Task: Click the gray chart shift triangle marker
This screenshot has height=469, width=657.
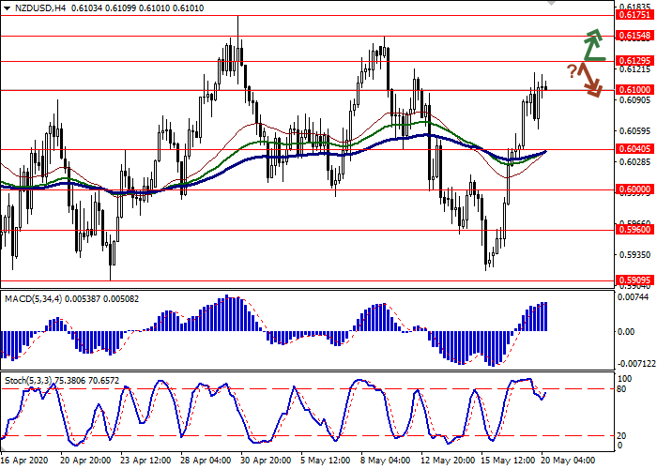Action: click(x=551, y=5)
